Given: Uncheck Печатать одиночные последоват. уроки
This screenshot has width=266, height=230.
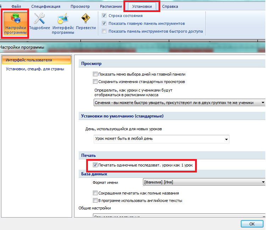Looking at the screenshot, I should click(x=95, y=165).
